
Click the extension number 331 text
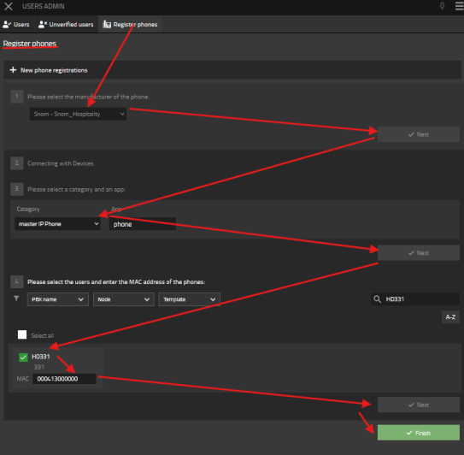(39, 367)
